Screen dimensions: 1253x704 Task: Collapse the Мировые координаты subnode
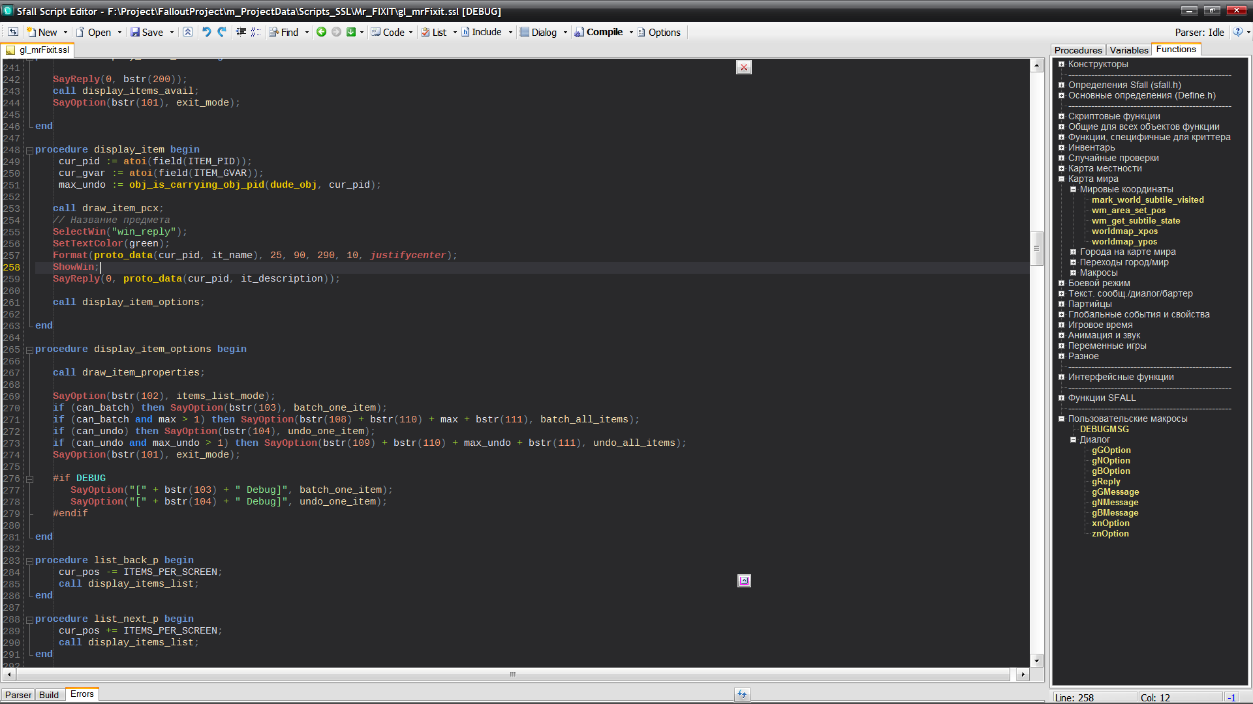click(1073, 189)
